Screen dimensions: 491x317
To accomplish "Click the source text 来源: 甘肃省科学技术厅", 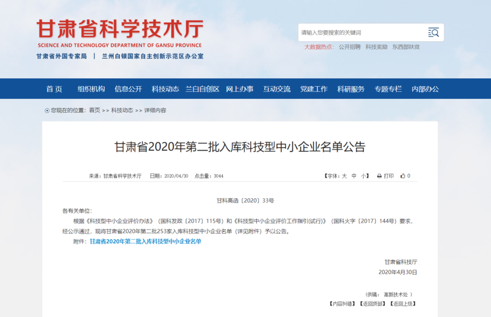I will click(x=115, y=176).
